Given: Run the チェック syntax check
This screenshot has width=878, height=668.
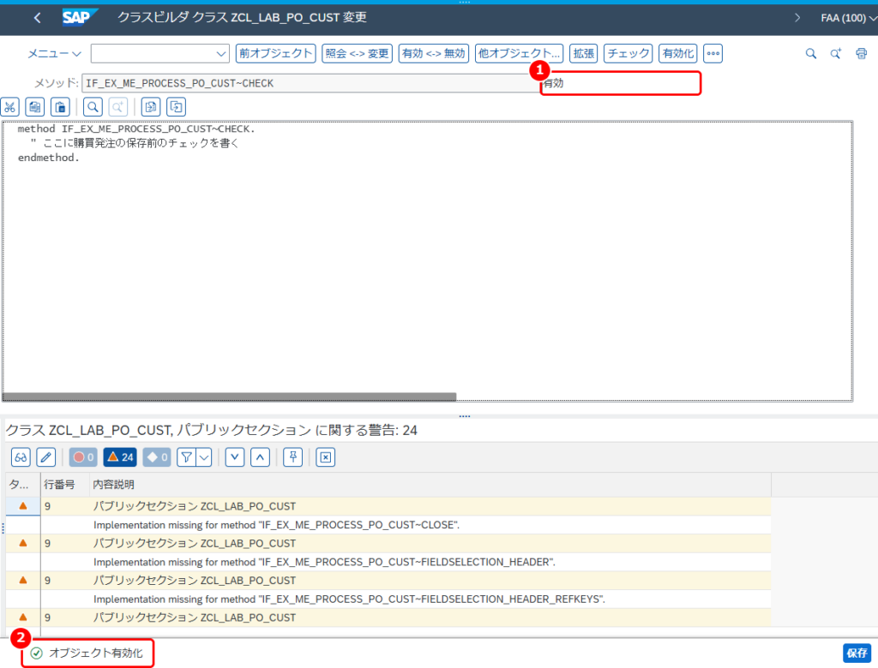Looking at the screenshot, I should coord(628,54).
